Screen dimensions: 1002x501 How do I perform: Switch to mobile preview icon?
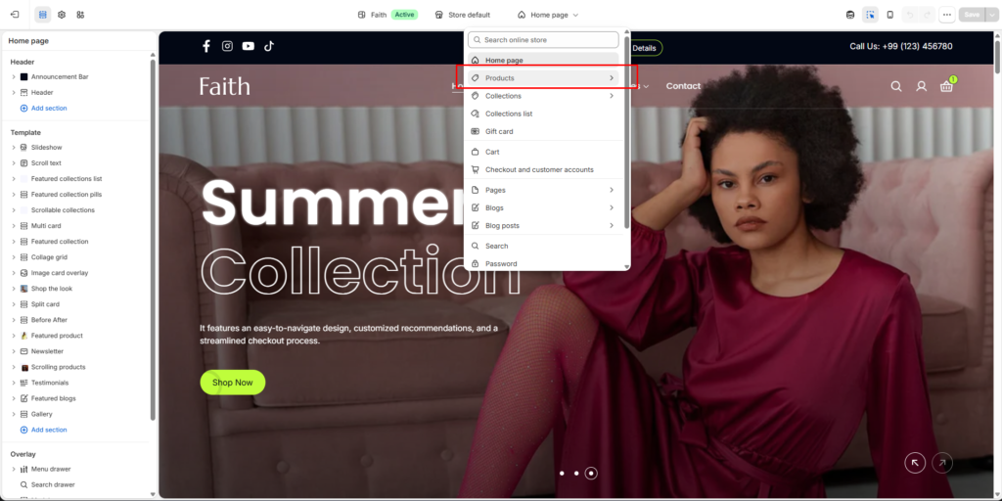pos(890,14)
